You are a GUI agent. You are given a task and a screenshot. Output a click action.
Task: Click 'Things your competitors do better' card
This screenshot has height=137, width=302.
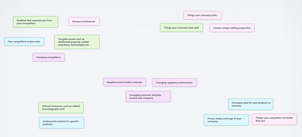tap(274, 119)
